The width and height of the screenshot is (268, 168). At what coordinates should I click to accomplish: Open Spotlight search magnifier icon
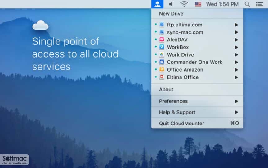[x=247, y=4]
